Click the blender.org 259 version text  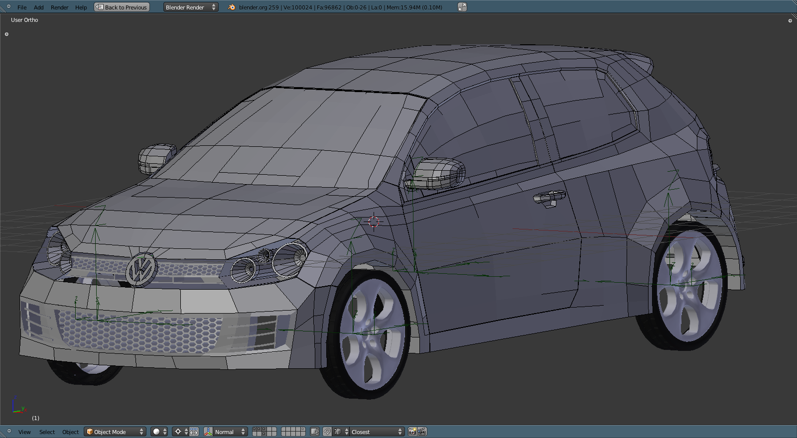(x=259, y=7)
